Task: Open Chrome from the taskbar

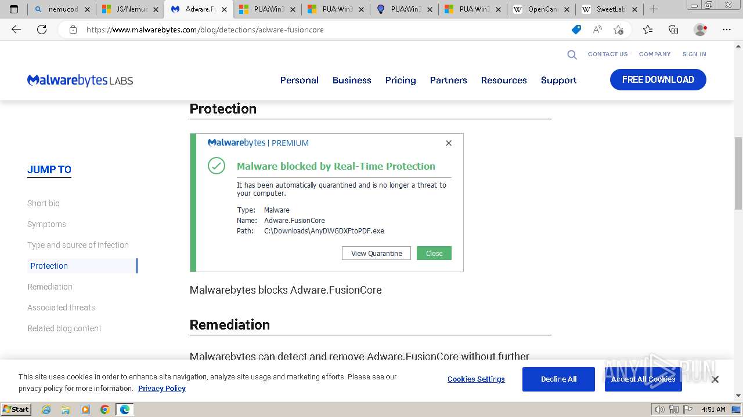Action: (105, 409)
